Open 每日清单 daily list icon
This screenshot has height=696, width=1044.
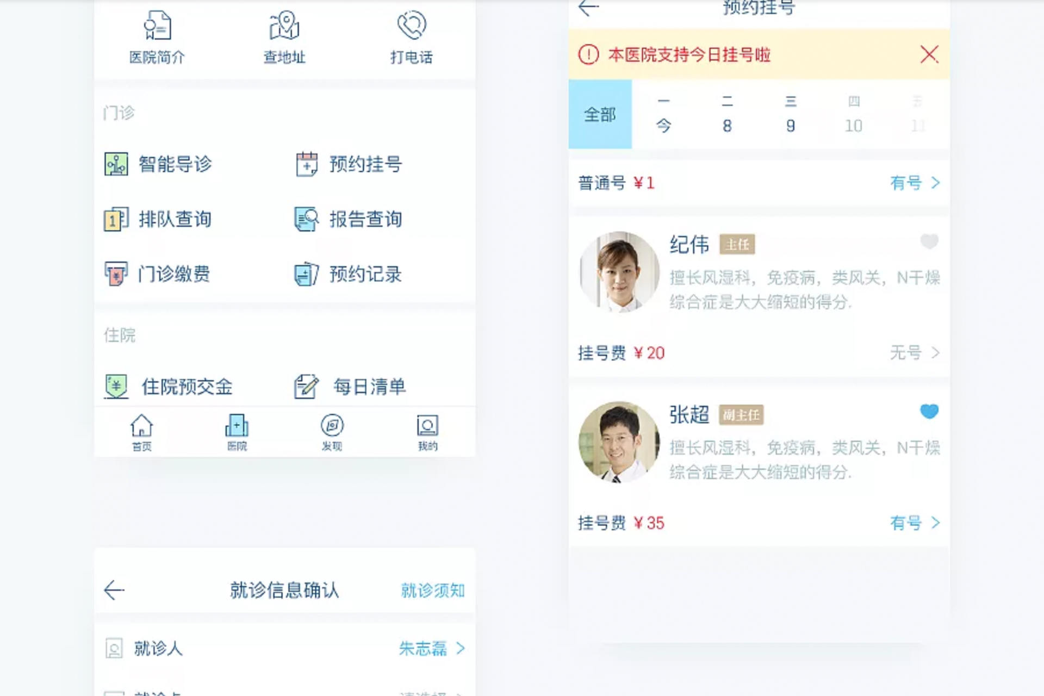tap(307, 387)
